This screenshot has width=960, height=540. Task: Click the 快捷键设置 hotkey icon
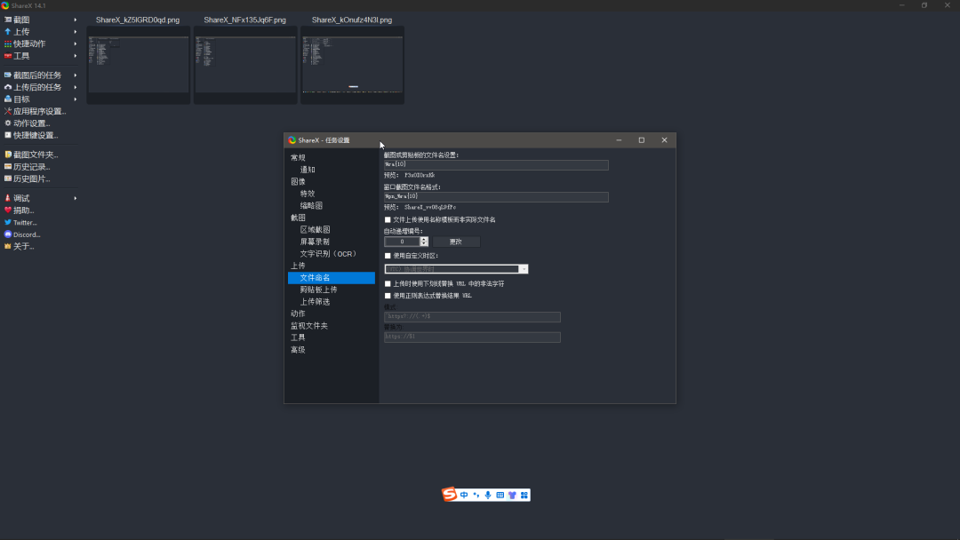point(8,135)
